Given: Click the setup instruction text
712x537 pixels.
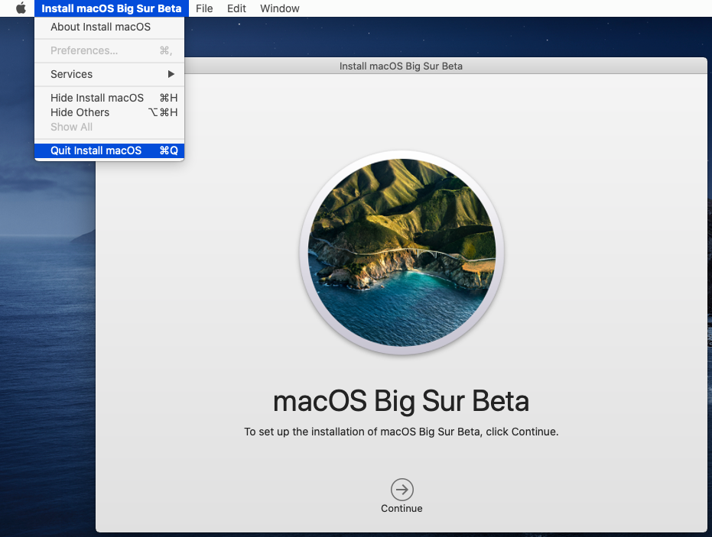Looking at the screenshot, I should point(401,431).
